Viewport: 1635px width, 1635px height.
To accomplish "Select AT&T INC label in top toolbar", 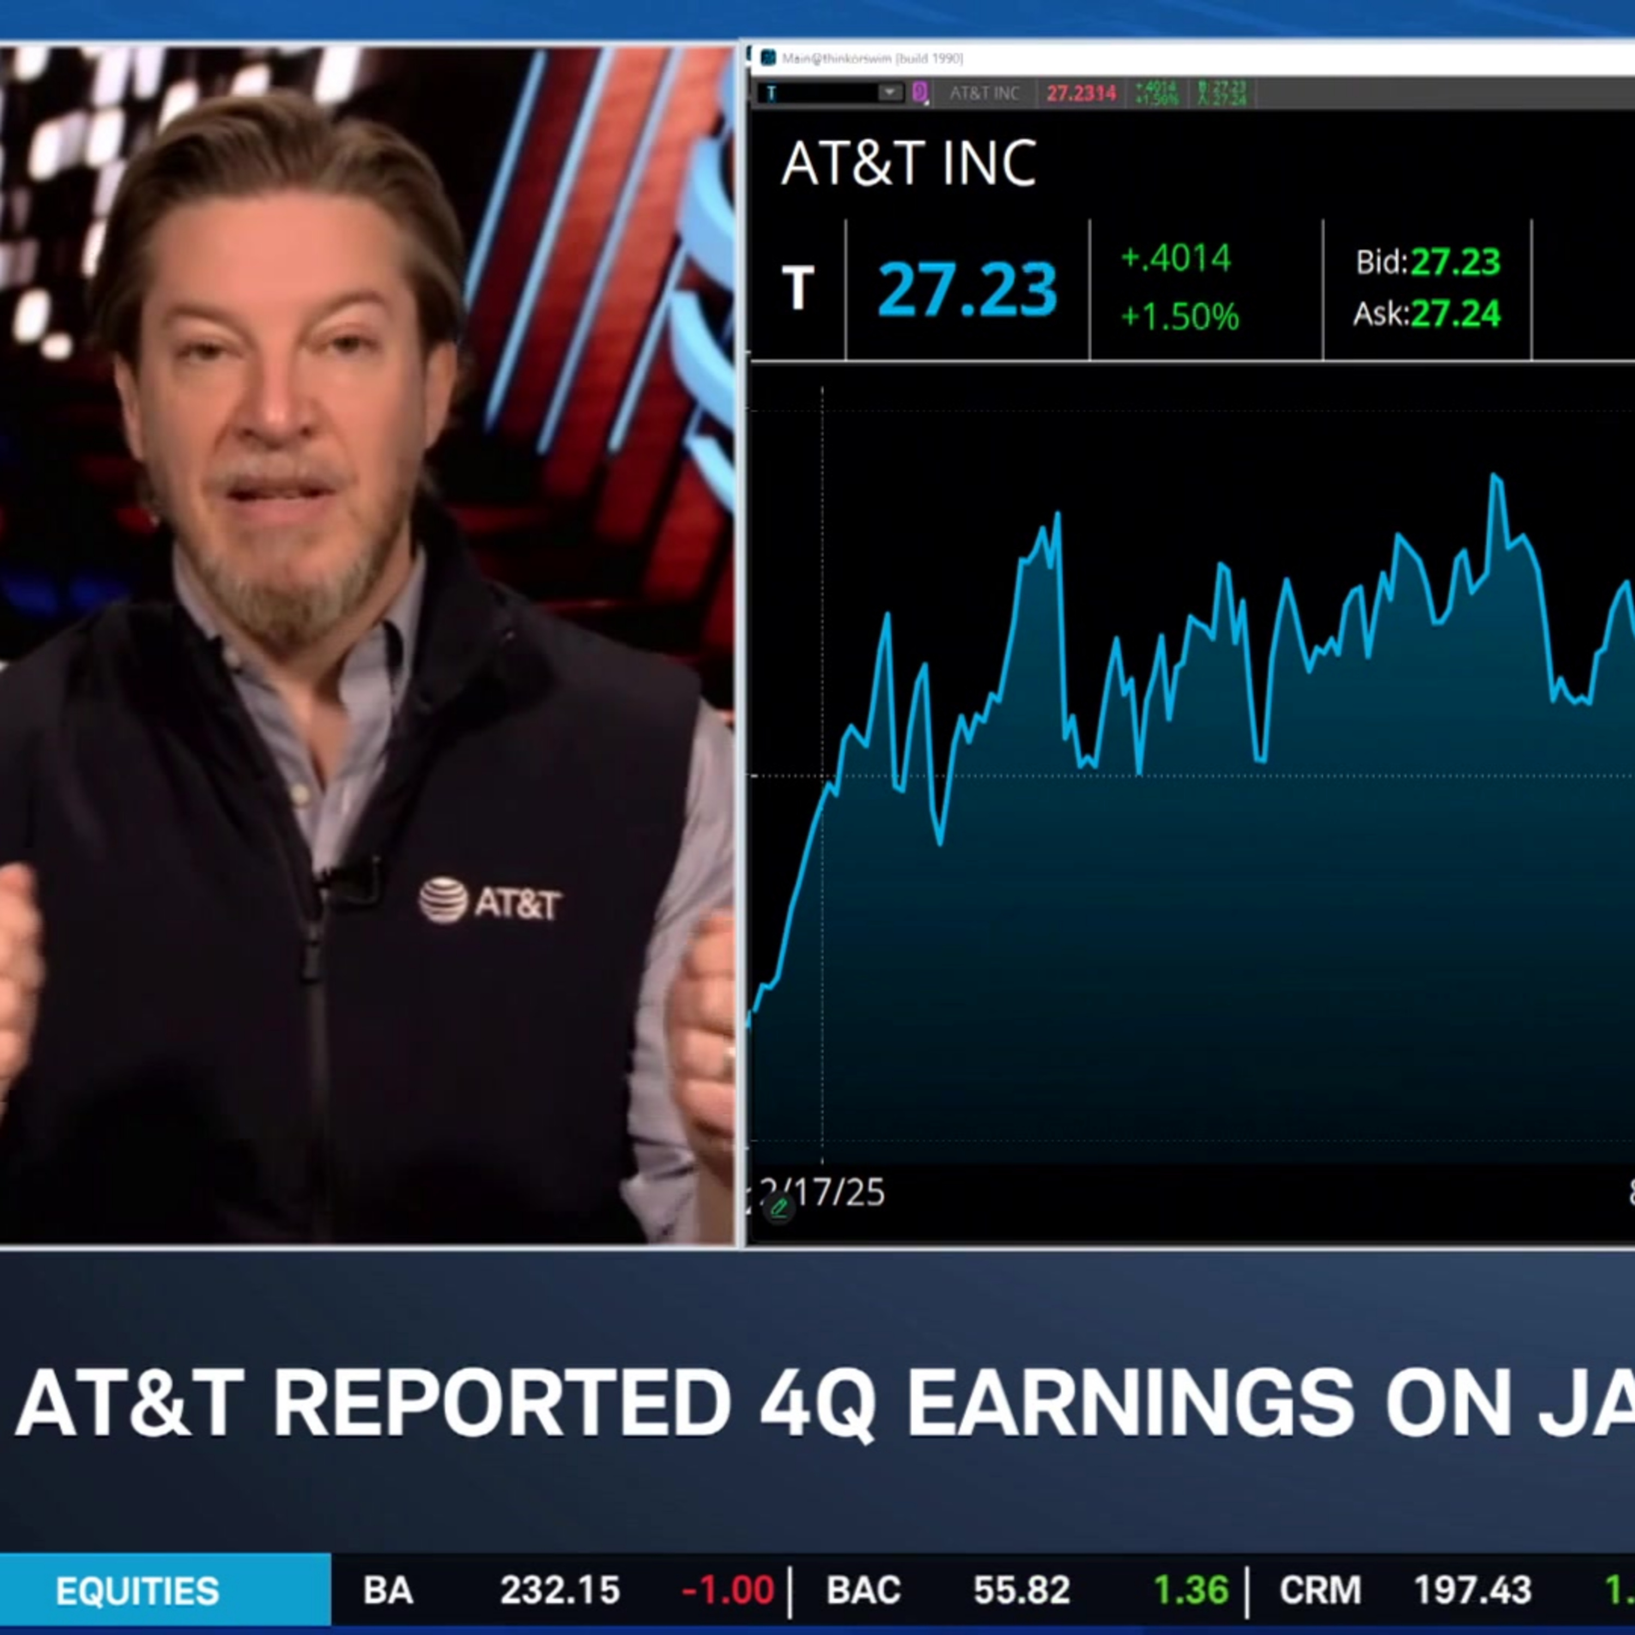I will tap(984, 93).
